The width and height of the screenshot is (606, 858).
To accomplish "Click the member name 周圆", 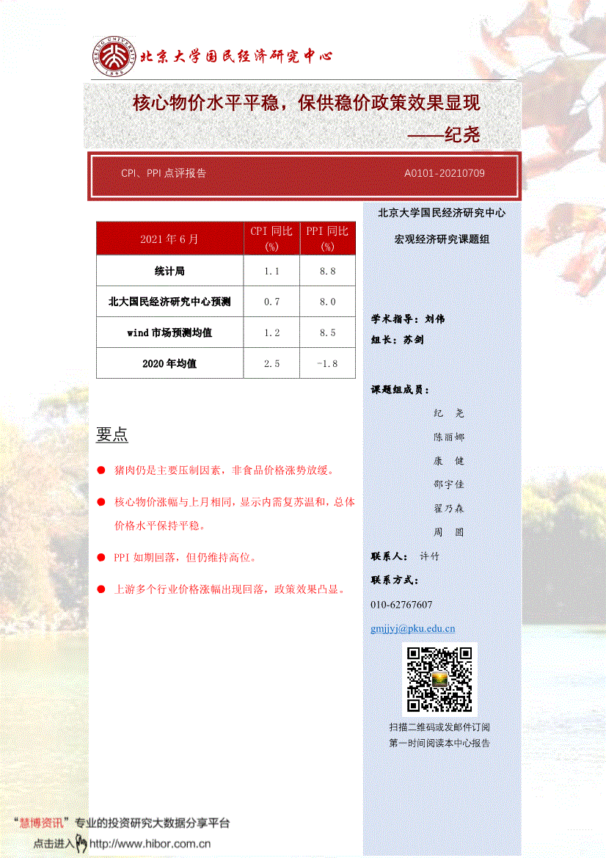I will [448, 532].
